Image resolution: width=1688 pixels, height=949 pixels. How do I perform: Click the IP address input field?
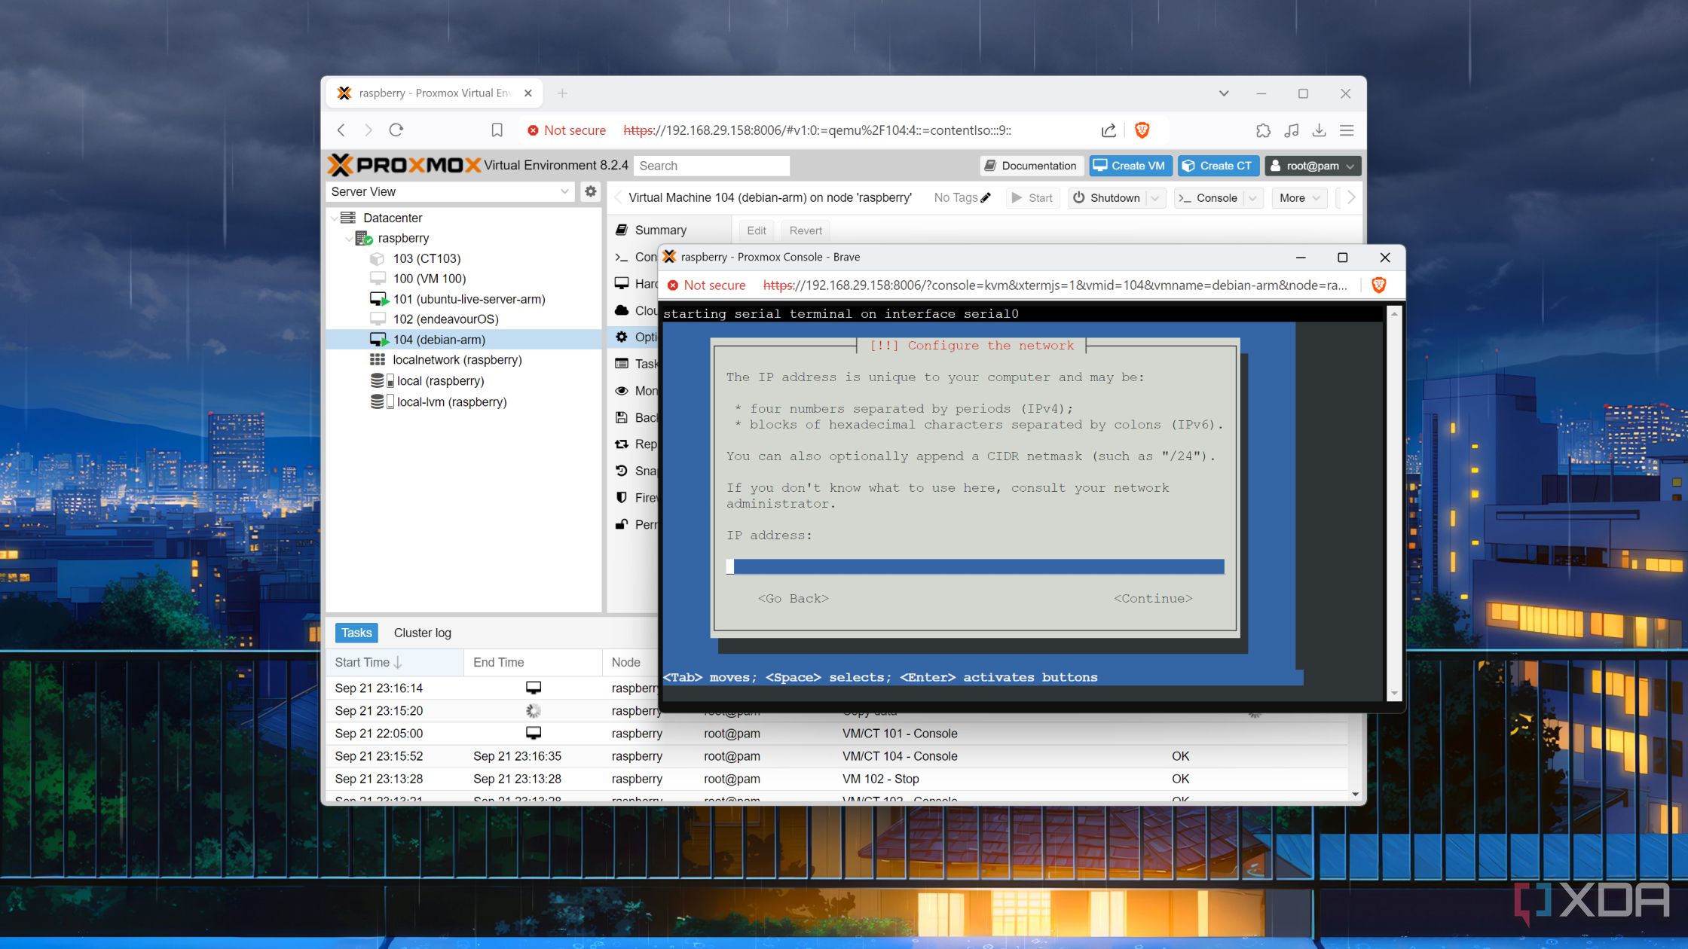tap(975, 566)
